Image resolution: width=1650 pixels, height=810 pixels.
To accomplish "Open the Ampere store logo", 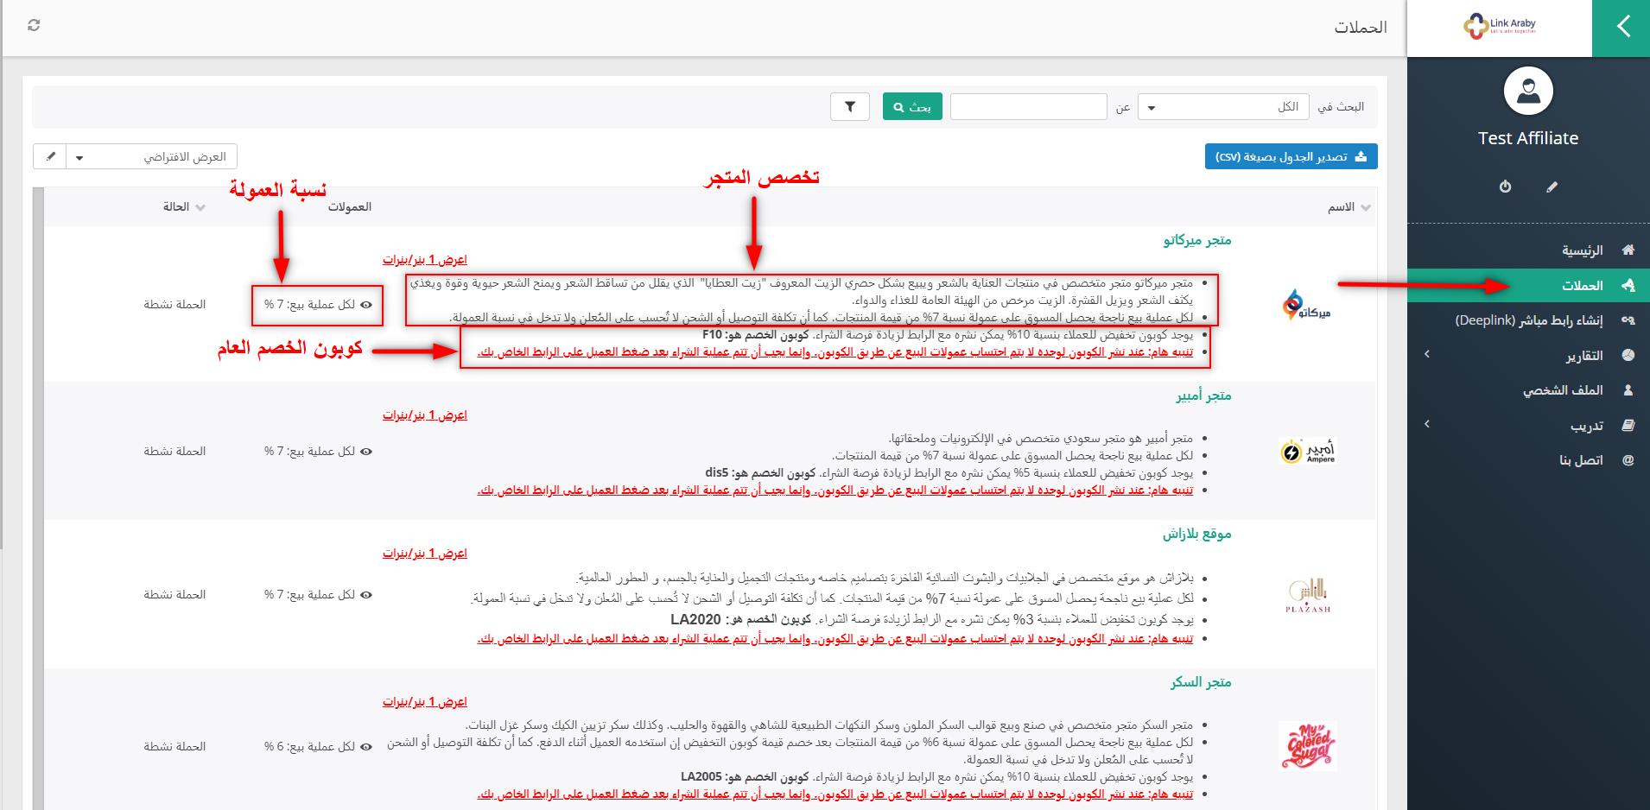I will [1307, 452].
